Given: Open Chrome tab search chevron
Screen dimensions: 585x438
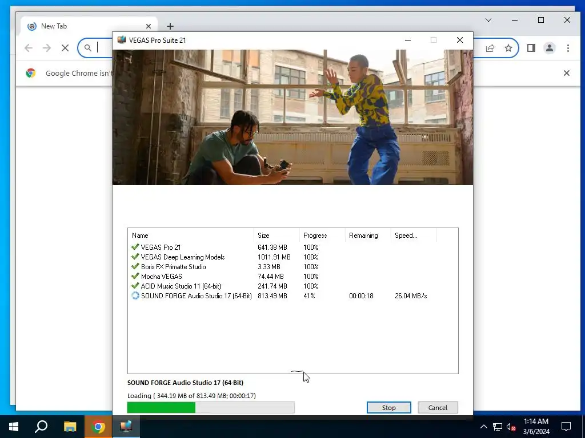Looking at the screenshot, I should 488,20.
